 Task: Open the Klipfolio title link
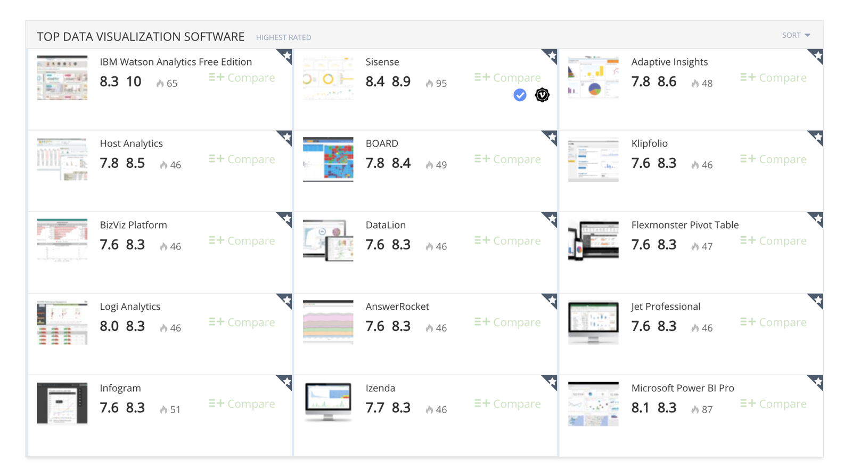(649, 143)
